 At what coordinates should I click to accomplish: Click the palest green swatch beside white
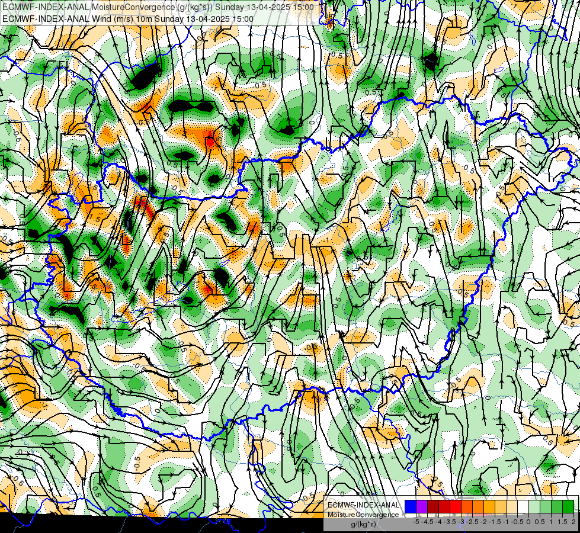534,506
